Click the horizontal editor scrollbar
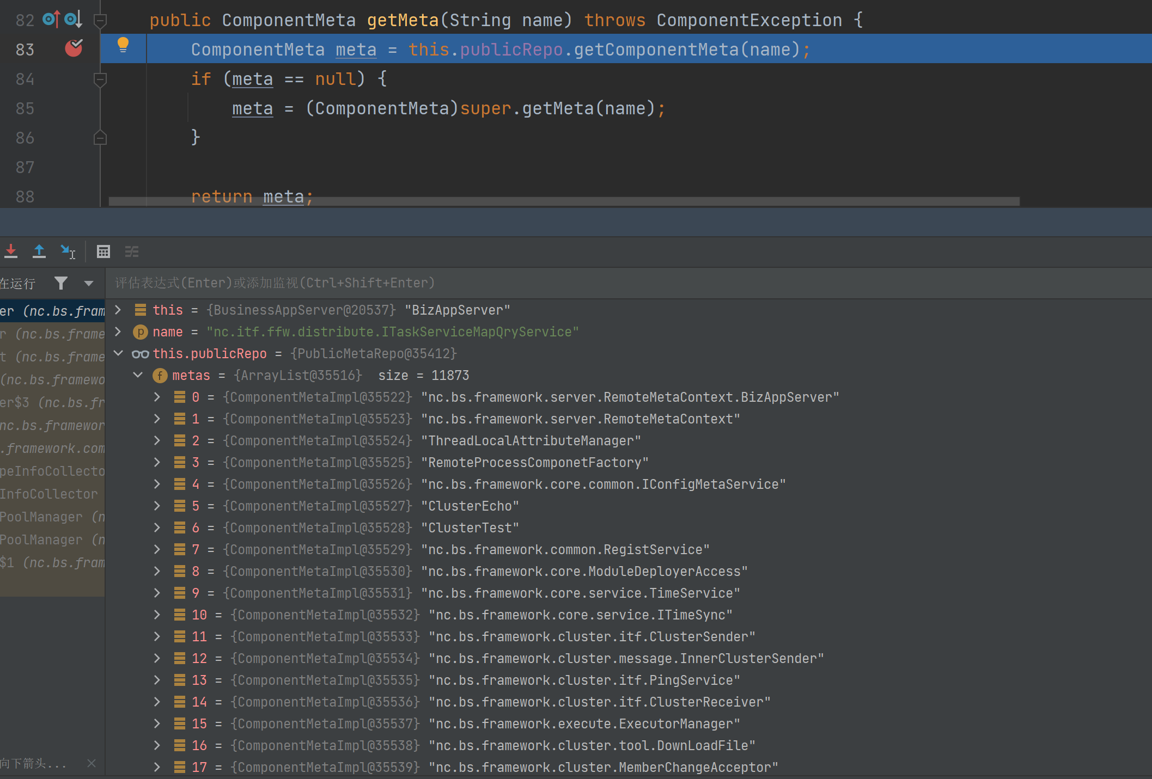 point(564,201)
